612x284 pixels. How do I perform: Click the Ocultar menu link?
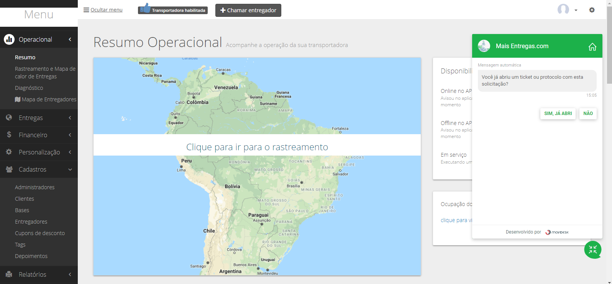107,10
